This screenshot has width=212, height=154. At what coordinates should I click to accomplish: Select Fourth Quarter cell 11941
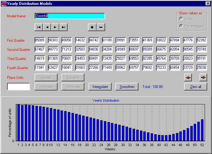[x=40, y=68]
